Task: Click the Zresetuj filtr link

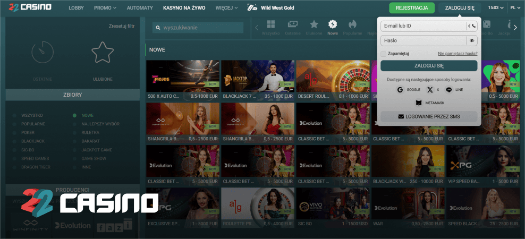Action: tap(122, 26)
